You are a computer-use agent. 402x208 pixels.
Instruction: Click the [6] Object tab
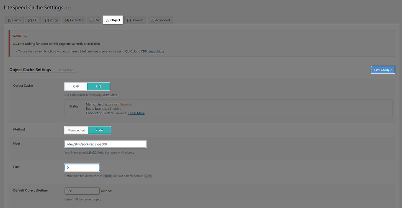pos(113,20)
